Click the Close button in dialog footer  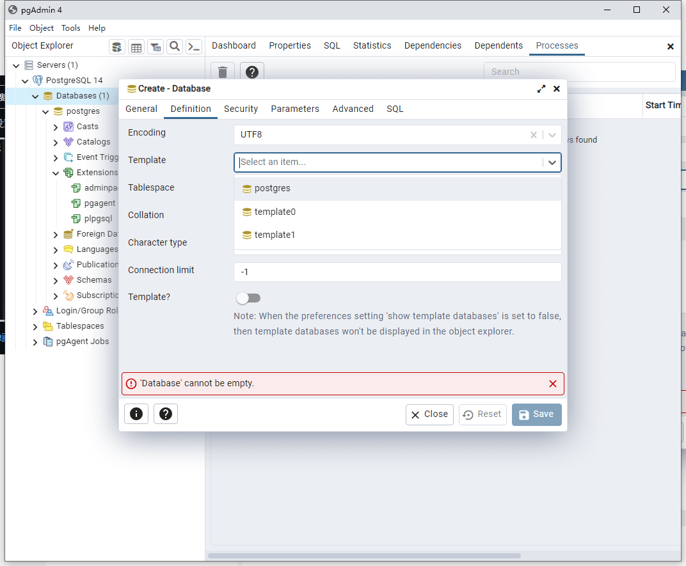tap(429, 414)
